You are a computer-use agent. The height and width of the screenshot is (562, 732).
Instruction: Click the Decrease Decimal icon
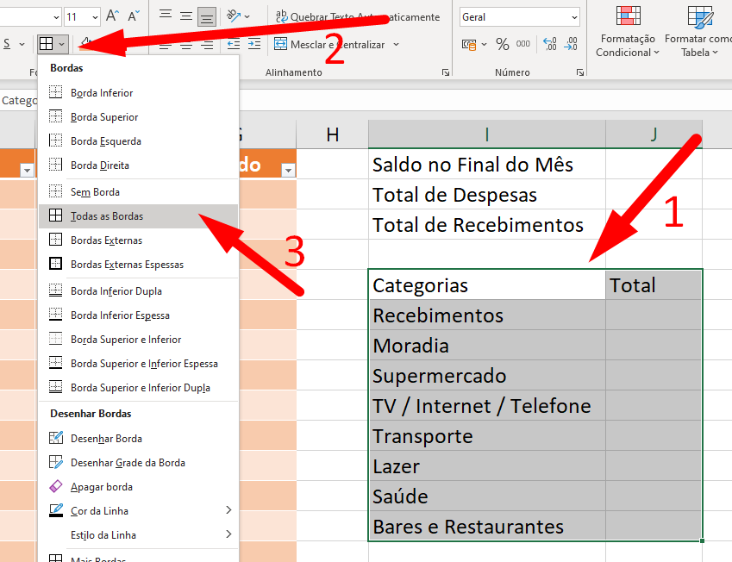(x=571, y=44)
